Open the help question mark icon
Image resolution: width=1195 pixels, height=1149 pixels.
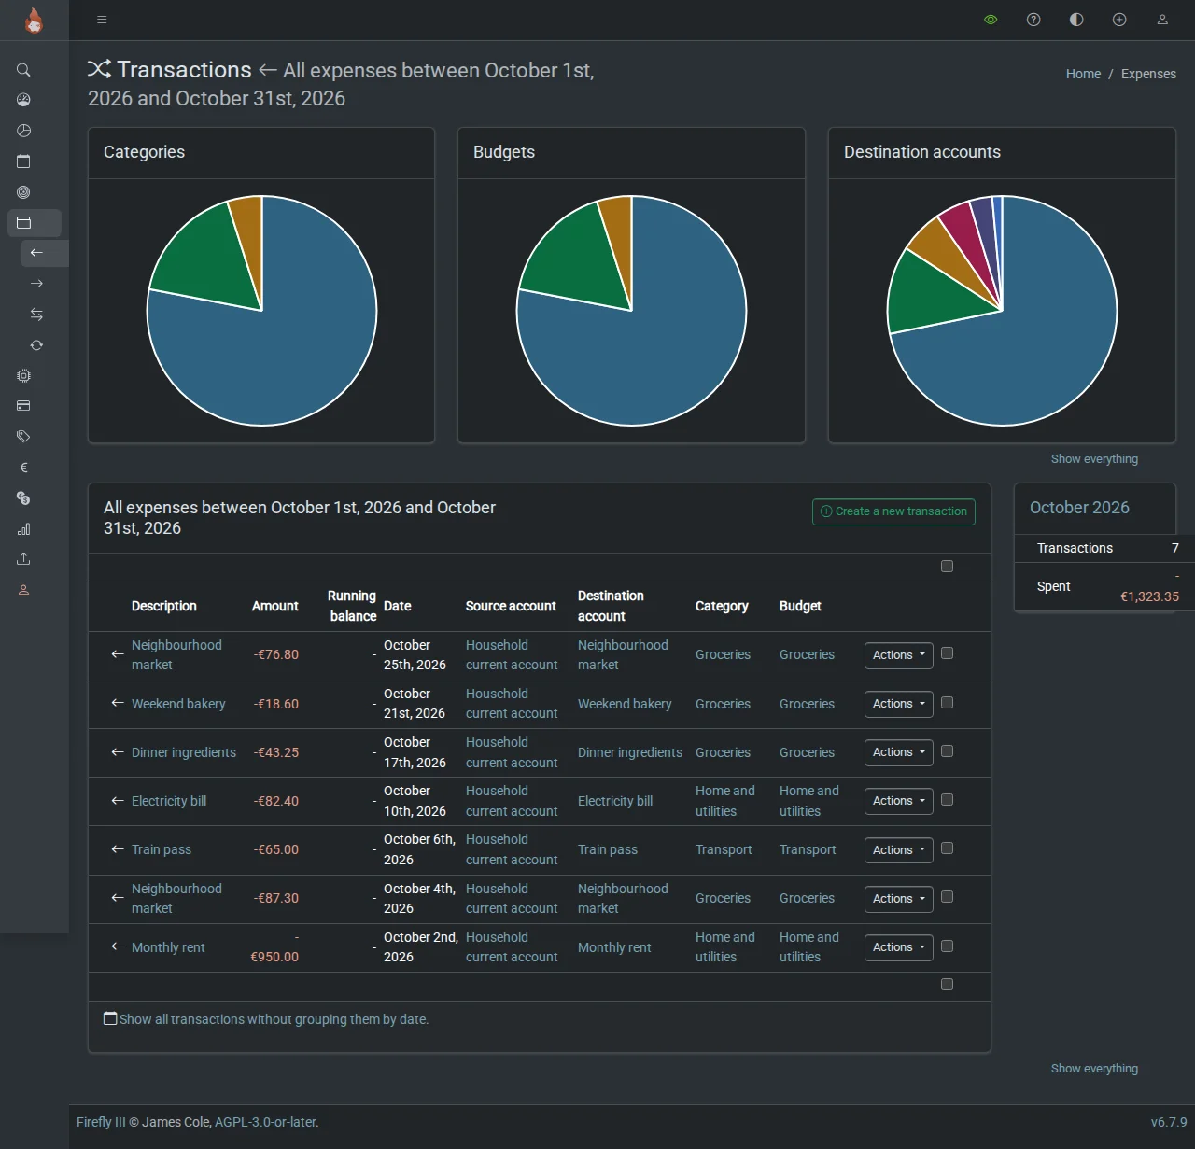[1033, 20]
